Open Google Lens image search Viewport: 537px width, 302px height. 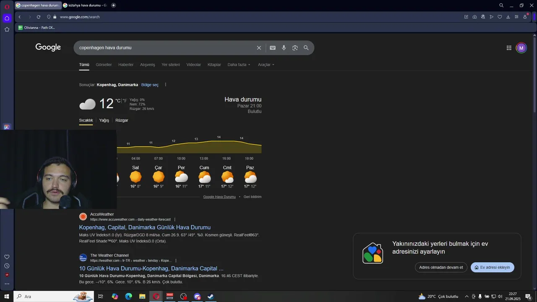(295, 48)
